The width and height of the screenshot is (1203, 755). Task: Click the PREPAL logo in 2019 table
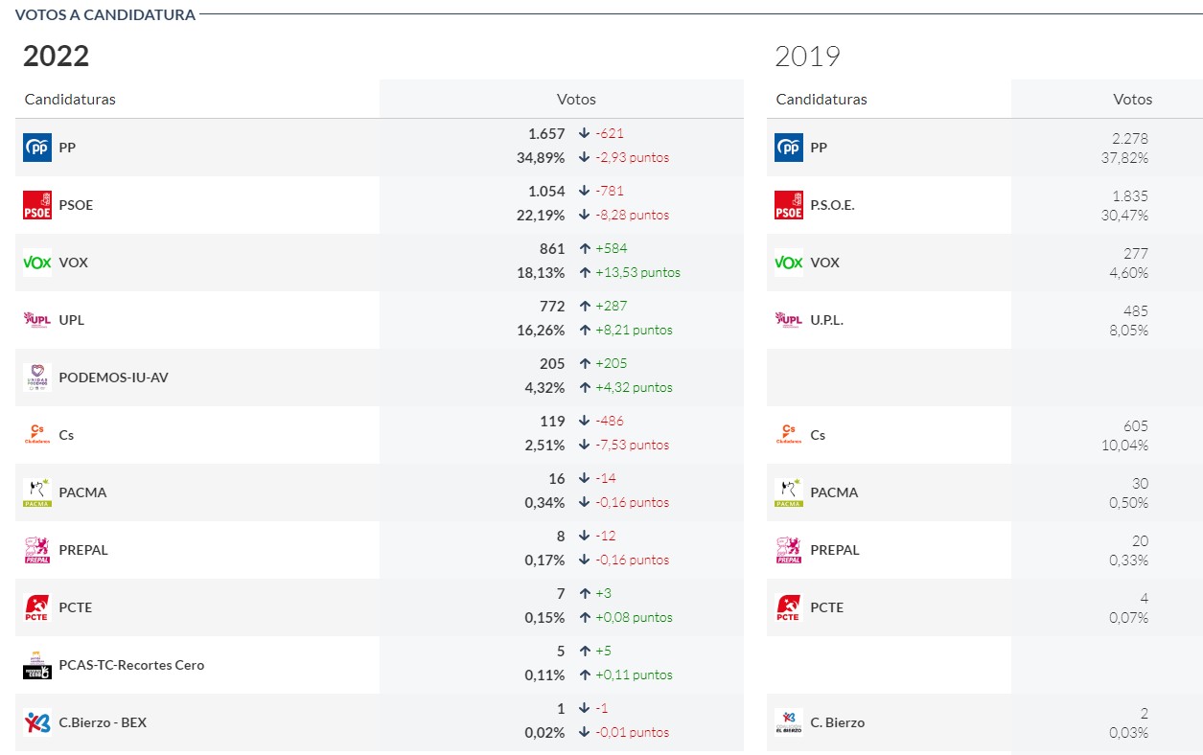789,550
